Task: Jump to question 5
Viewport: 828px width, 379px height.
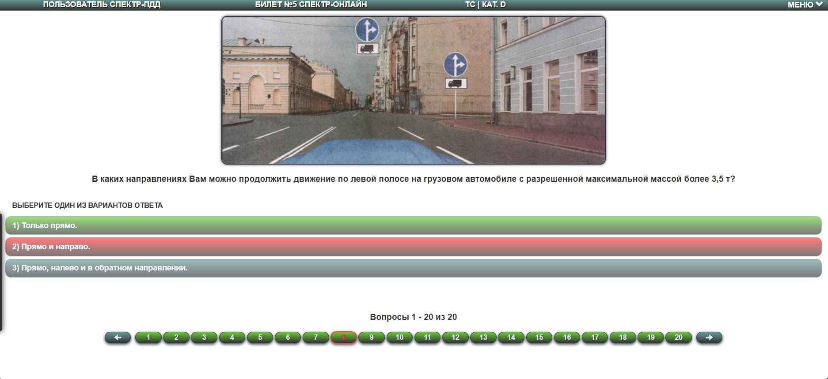Action: pyautogui.click(x=260, y=338)
